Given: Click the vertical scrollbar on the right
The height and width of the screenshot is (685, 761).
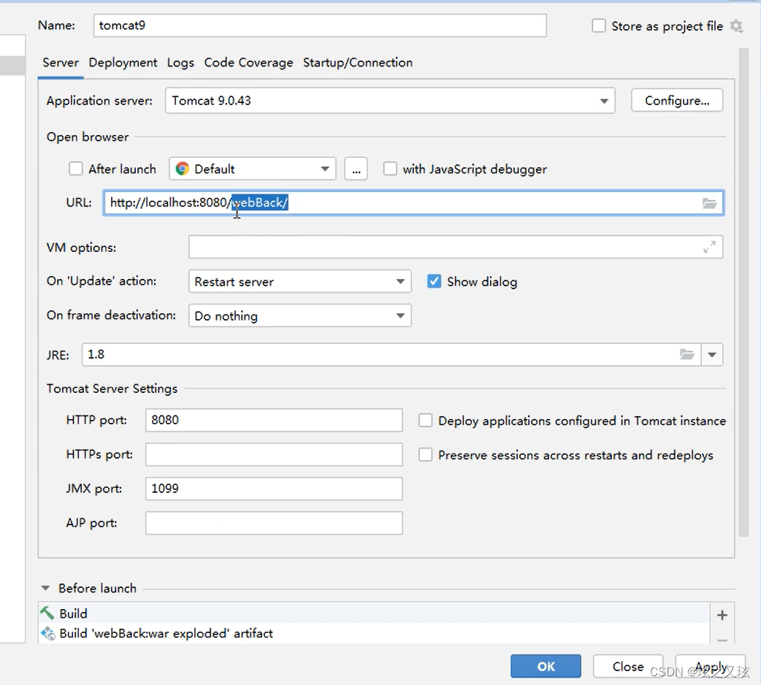Looking at the screenshot, I should coord(743,292).
